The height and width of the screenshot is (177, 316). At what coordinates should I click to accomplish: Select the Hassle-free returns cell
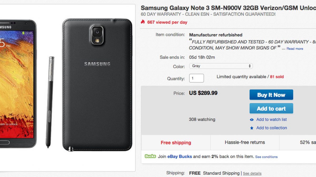[245, 142]
